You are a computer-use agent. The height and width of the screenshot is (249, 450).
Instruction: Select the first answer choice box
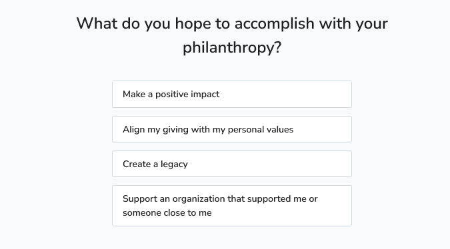pos(232,95)
